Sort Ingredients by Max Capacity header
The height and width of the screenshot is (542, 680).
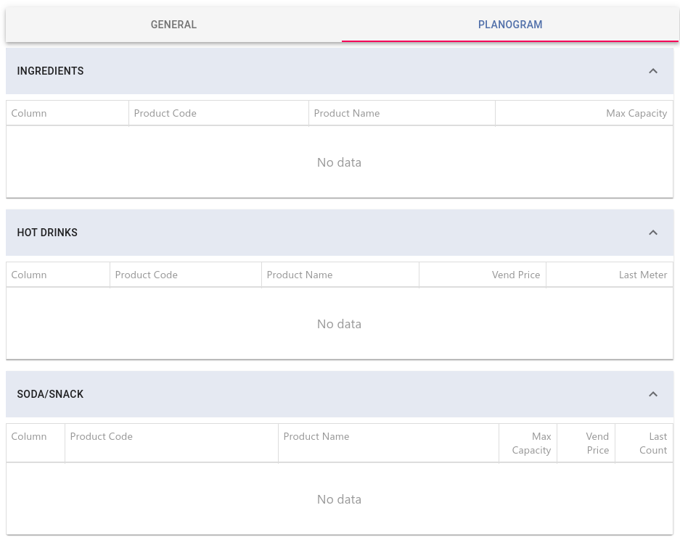584,114
